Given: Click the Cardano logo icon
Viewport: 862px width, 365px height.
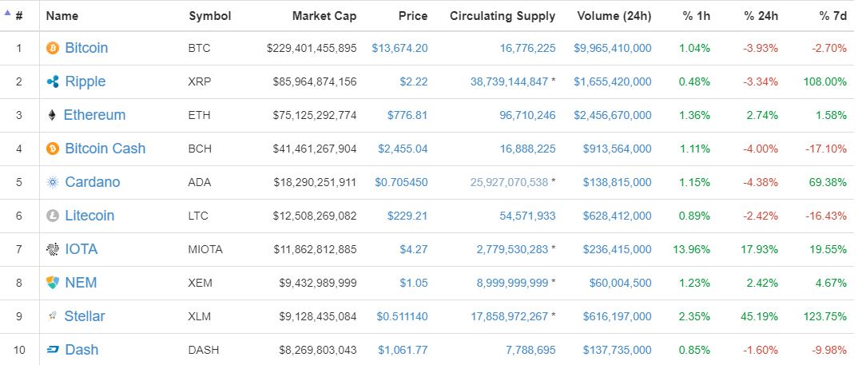Looking at the screenshot, I should pos(53,182).
